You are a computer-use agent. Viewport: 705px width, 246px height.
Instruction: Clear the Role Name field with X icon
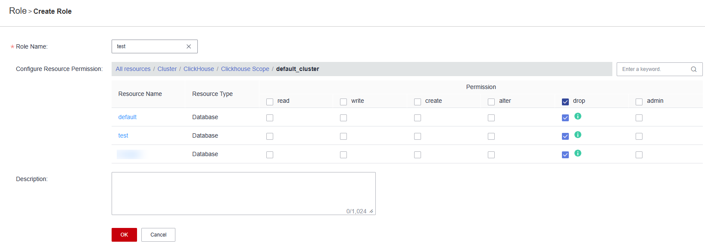click(189, 46)
